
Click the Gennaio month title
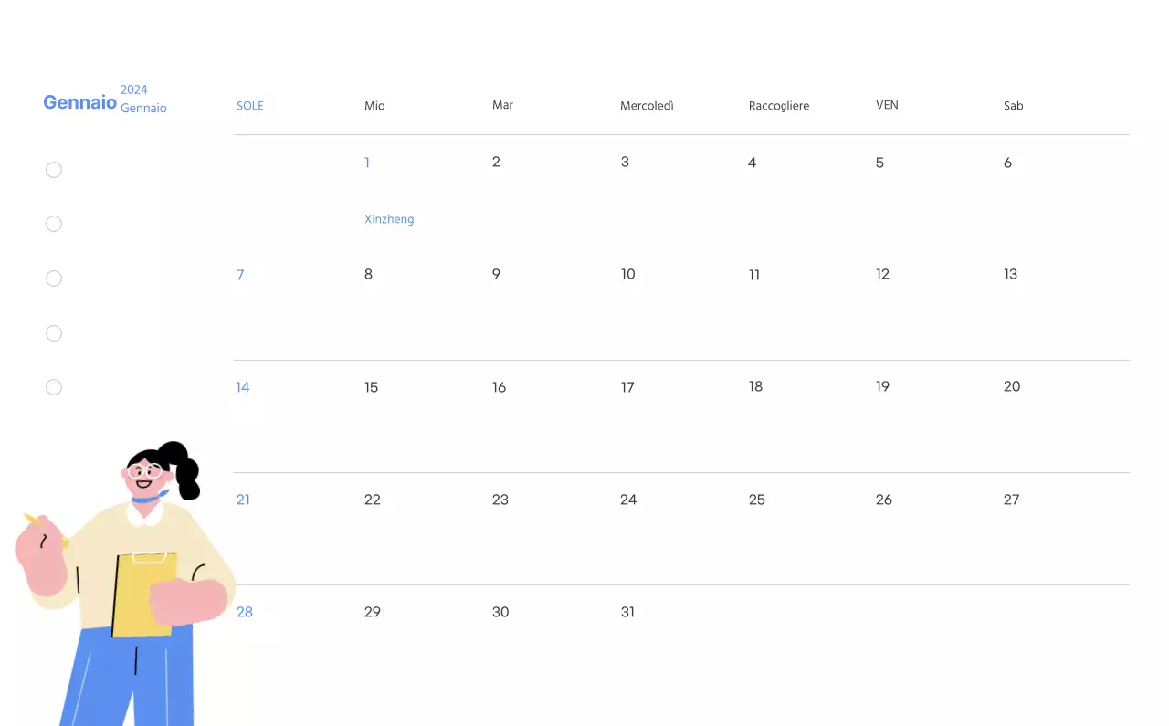80,101
